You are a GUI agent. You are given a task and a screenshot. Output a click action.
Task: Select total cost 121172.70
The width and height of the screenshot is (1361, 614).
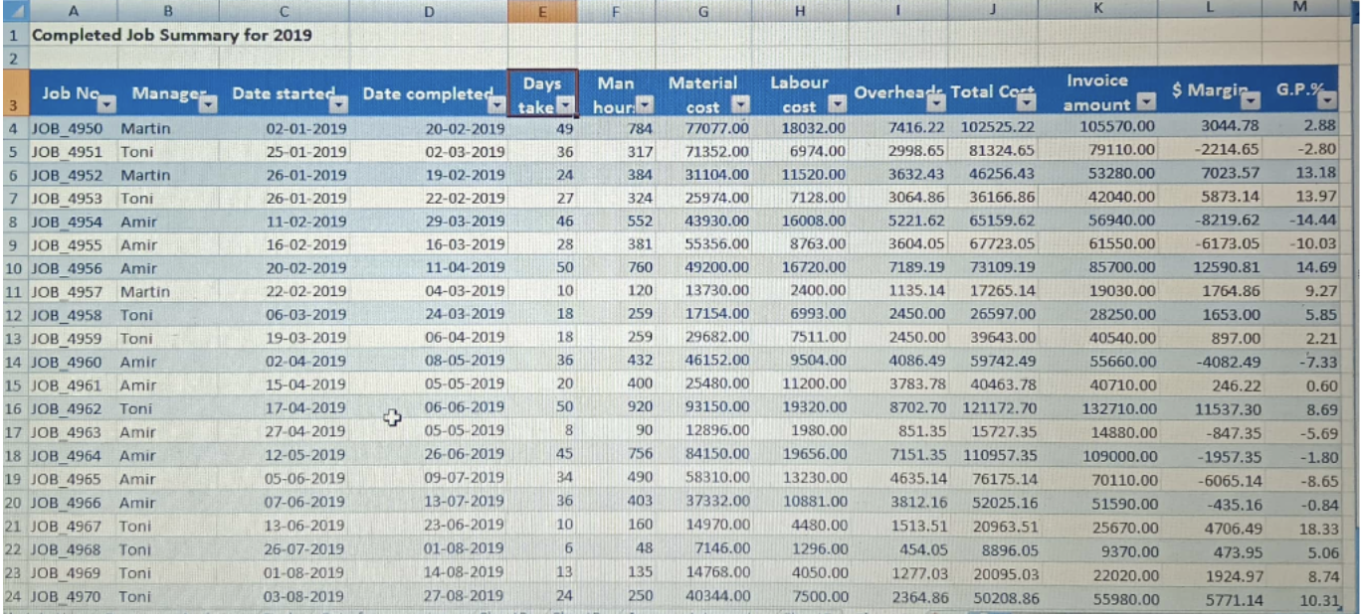pyautogui.click(x=1000, y=408)
